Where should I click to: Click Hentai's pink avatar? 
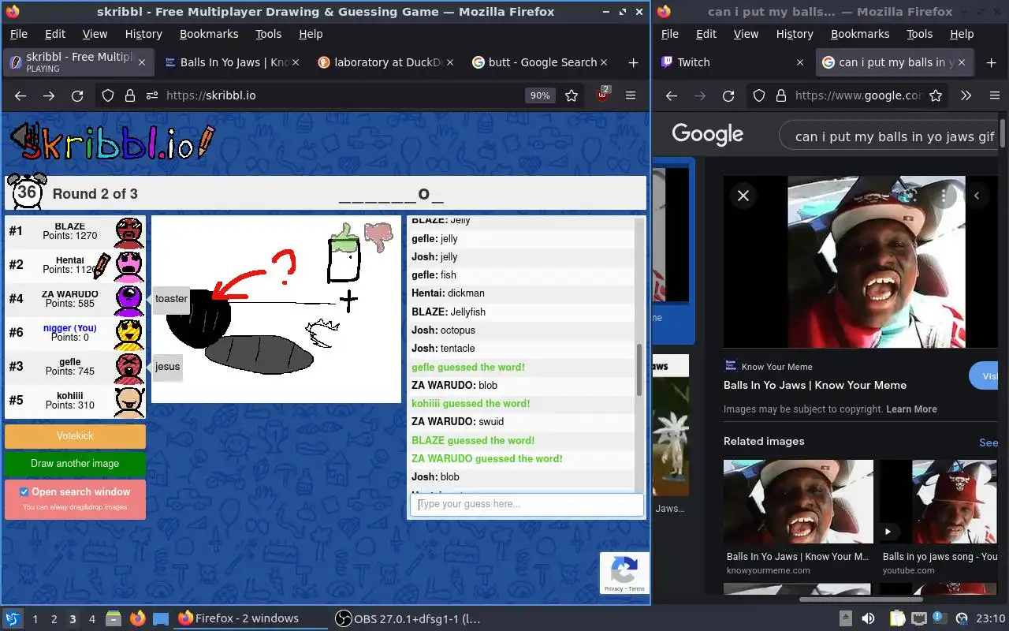(129, 266)
